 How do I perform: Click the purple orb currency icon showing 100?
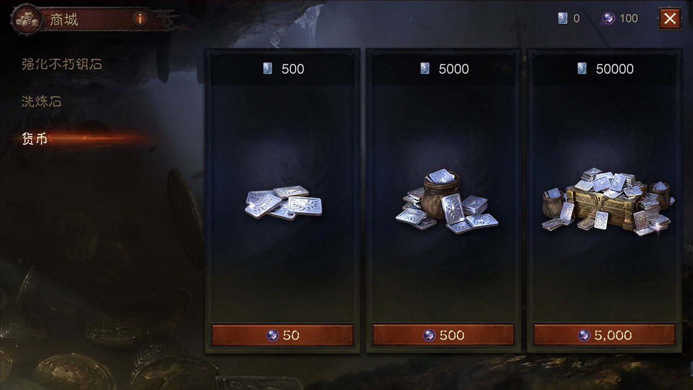tap(608, 18)
